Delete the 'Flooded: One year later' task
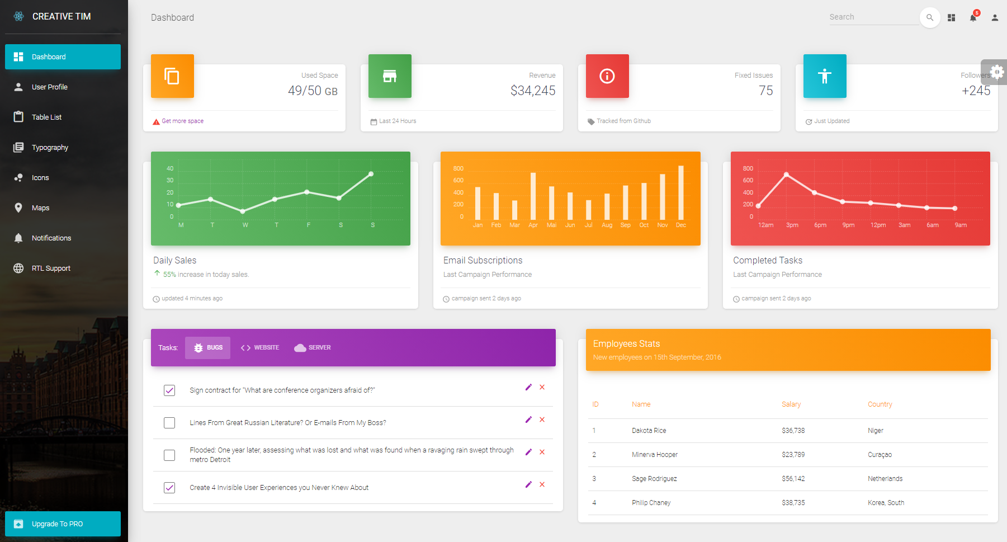 pyautogui.click(x=542, y=452)
